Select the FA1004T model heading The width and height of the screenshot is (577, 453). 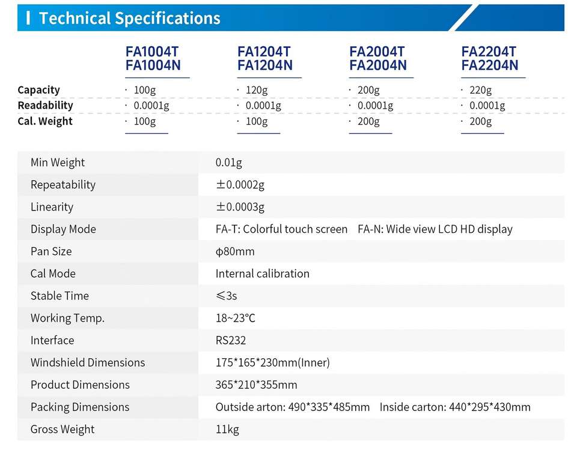click(152, 52)
